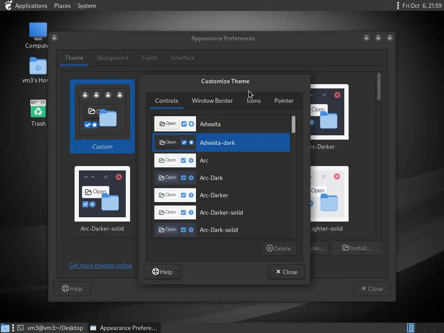Select the Lighter-solid theme thumbnail

click(x=330, y=199)
